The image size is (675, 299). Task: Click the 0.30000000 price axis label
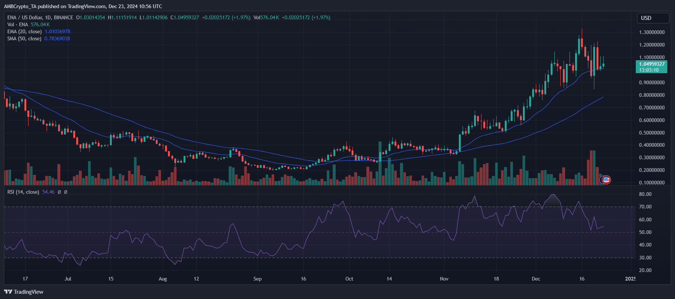click(x=652, y=157)
